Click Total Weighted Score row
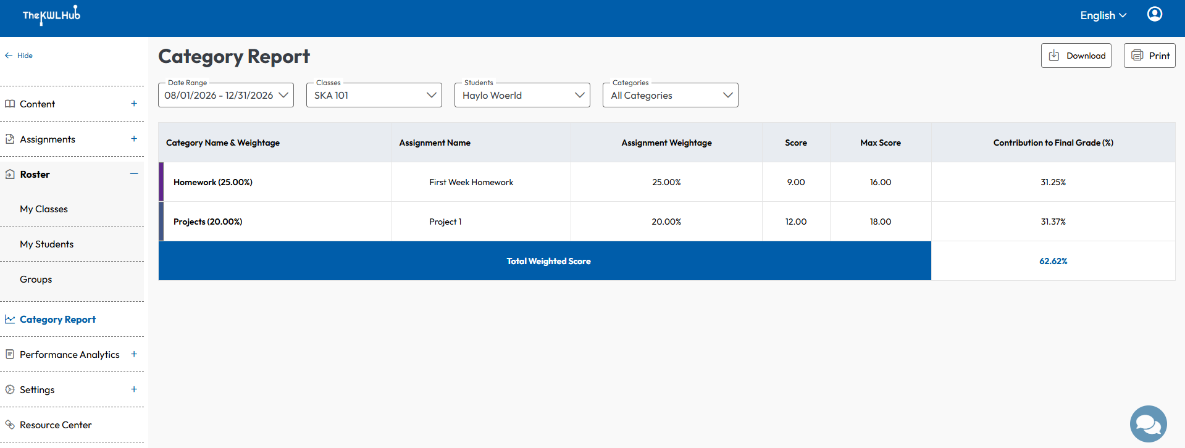1185x448 pixels. [545, 261]
